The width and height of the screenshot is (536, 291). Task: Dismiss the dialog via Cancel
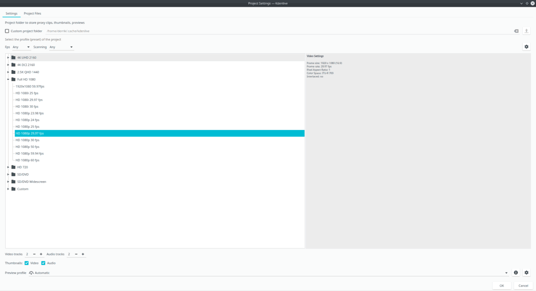pos(523,285)
